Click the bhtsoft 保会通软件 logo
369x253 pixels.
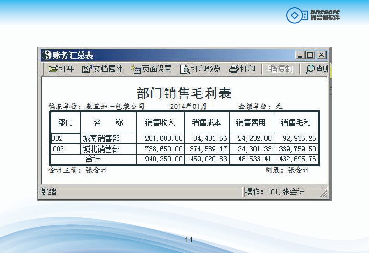pos(313,15)
